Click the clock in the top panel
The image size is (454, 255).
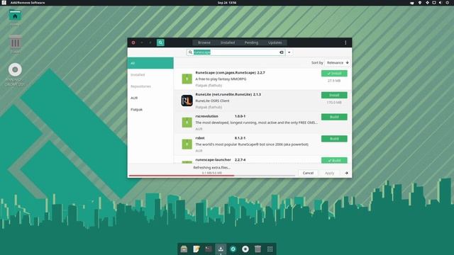pyautogui.click(x=227, y=3)
